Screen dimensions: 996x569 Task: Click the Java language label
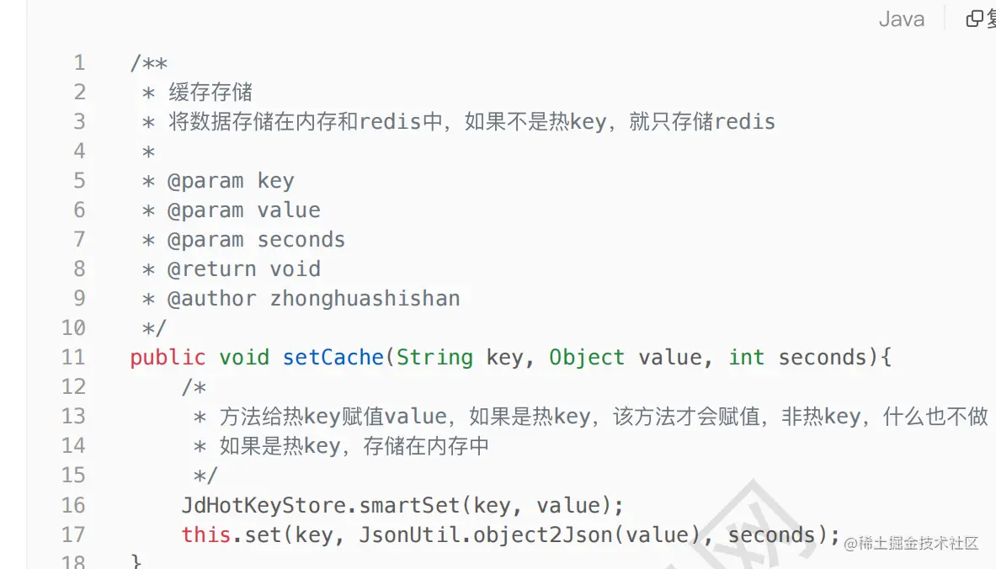pos(901,19)
